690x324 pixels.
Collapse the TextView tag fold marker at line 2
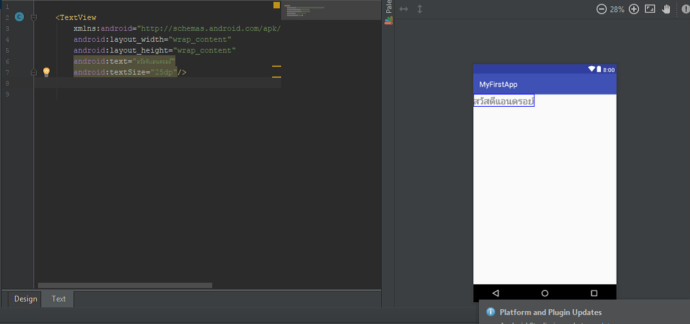pos(34,17)
